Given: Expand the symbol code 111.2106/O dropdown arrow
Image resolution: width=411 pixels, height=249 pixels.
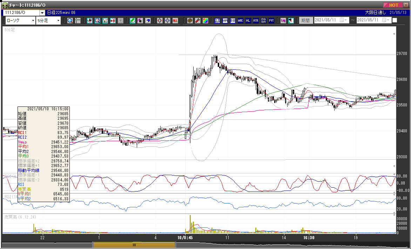Looking at the screenshot, I should tap(42, 13).
